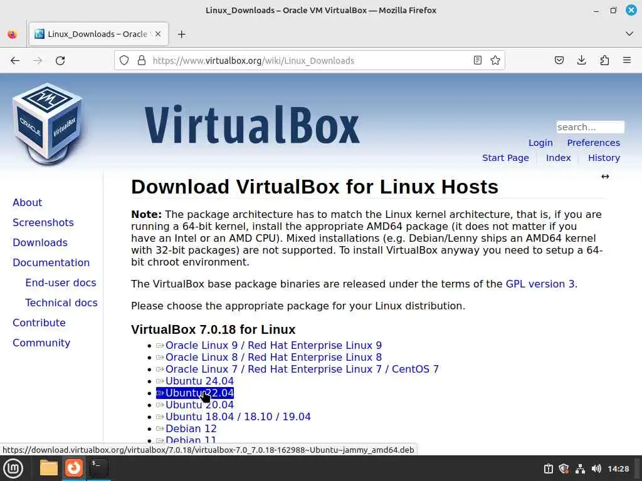This screenshot has height=481, width=642.
Task: Open Firefox View icon left of tabs
Action: [13, 34]
